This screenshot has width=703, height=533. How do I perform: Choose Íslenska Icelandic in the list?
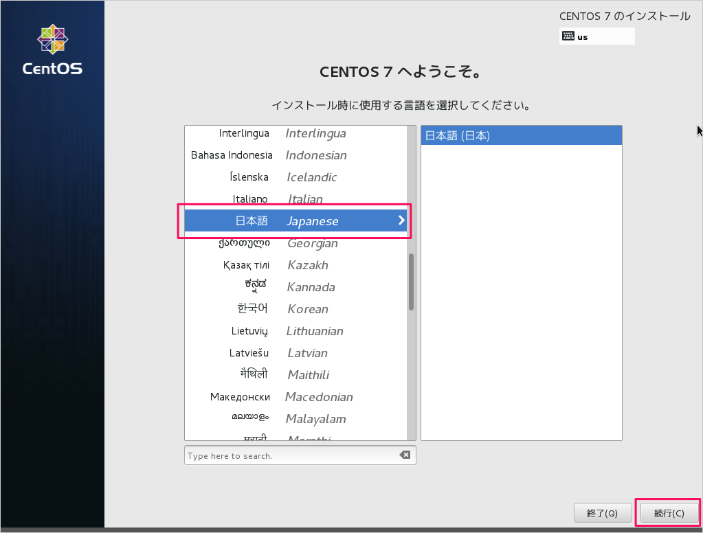(296, 177)
